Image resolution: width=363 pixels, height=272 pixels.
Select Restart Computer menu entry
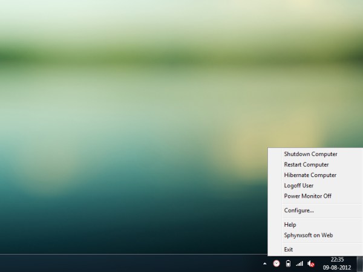point(316,164)
